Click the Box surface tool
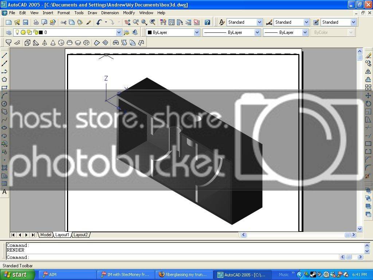Screen dimensions: 373x280 click(28, 43)
